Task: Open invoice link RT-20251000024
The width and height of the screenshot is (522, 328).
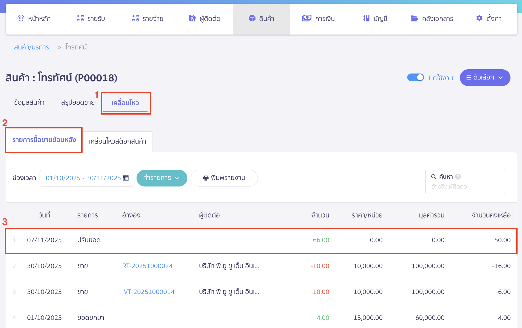Action: 147,266
